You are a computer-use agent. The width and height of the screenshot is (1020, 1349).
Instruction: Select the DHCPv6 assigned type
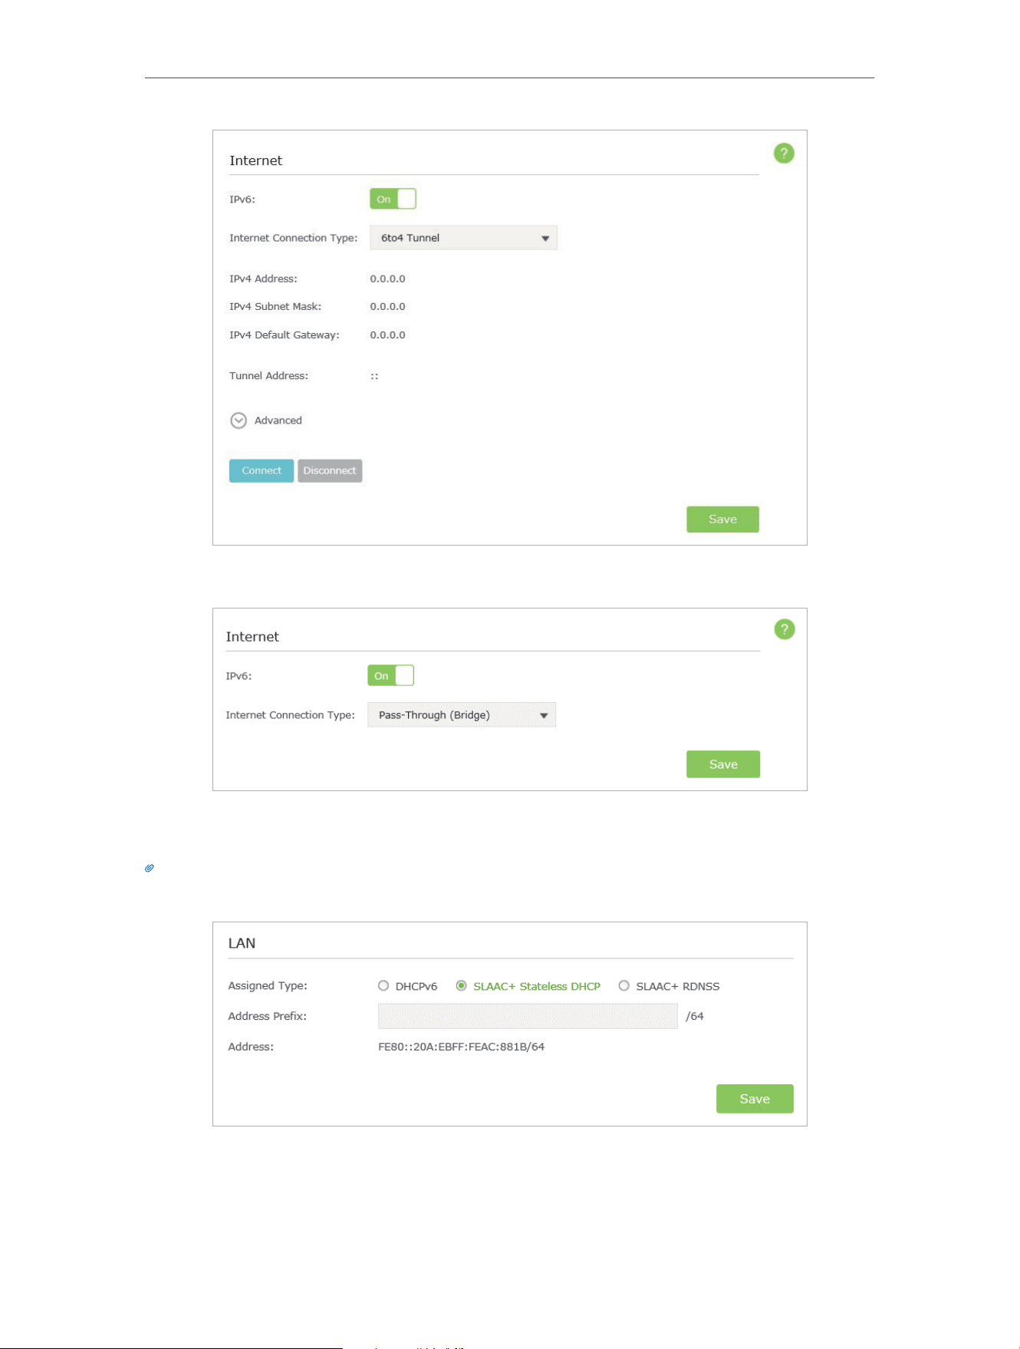[x=383, y=986]
